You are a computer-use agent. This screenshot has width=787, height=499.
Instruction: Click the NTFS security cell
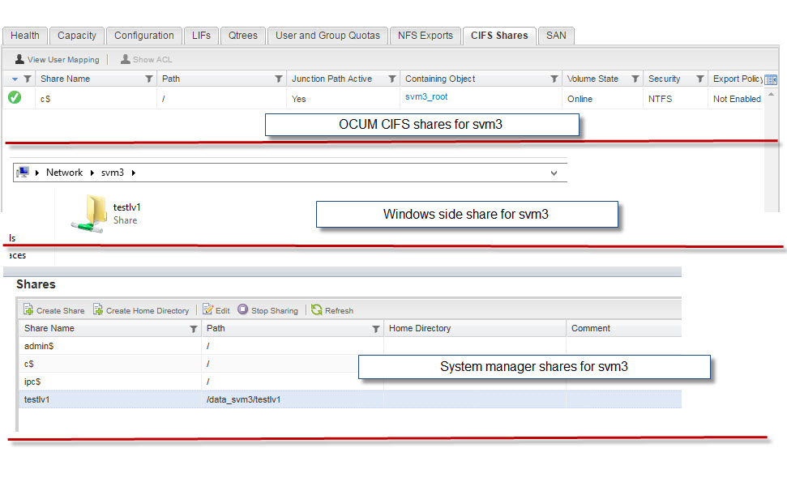coord(660,99)
